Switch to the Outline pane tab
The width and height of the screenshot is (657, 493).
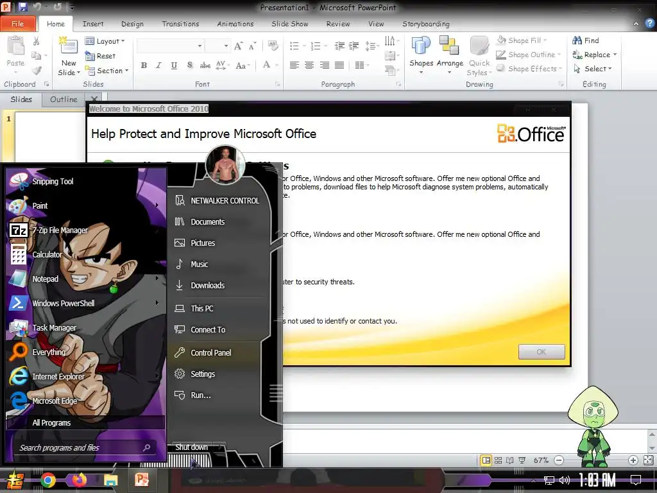pyautogui.click(x=64, y=99)
